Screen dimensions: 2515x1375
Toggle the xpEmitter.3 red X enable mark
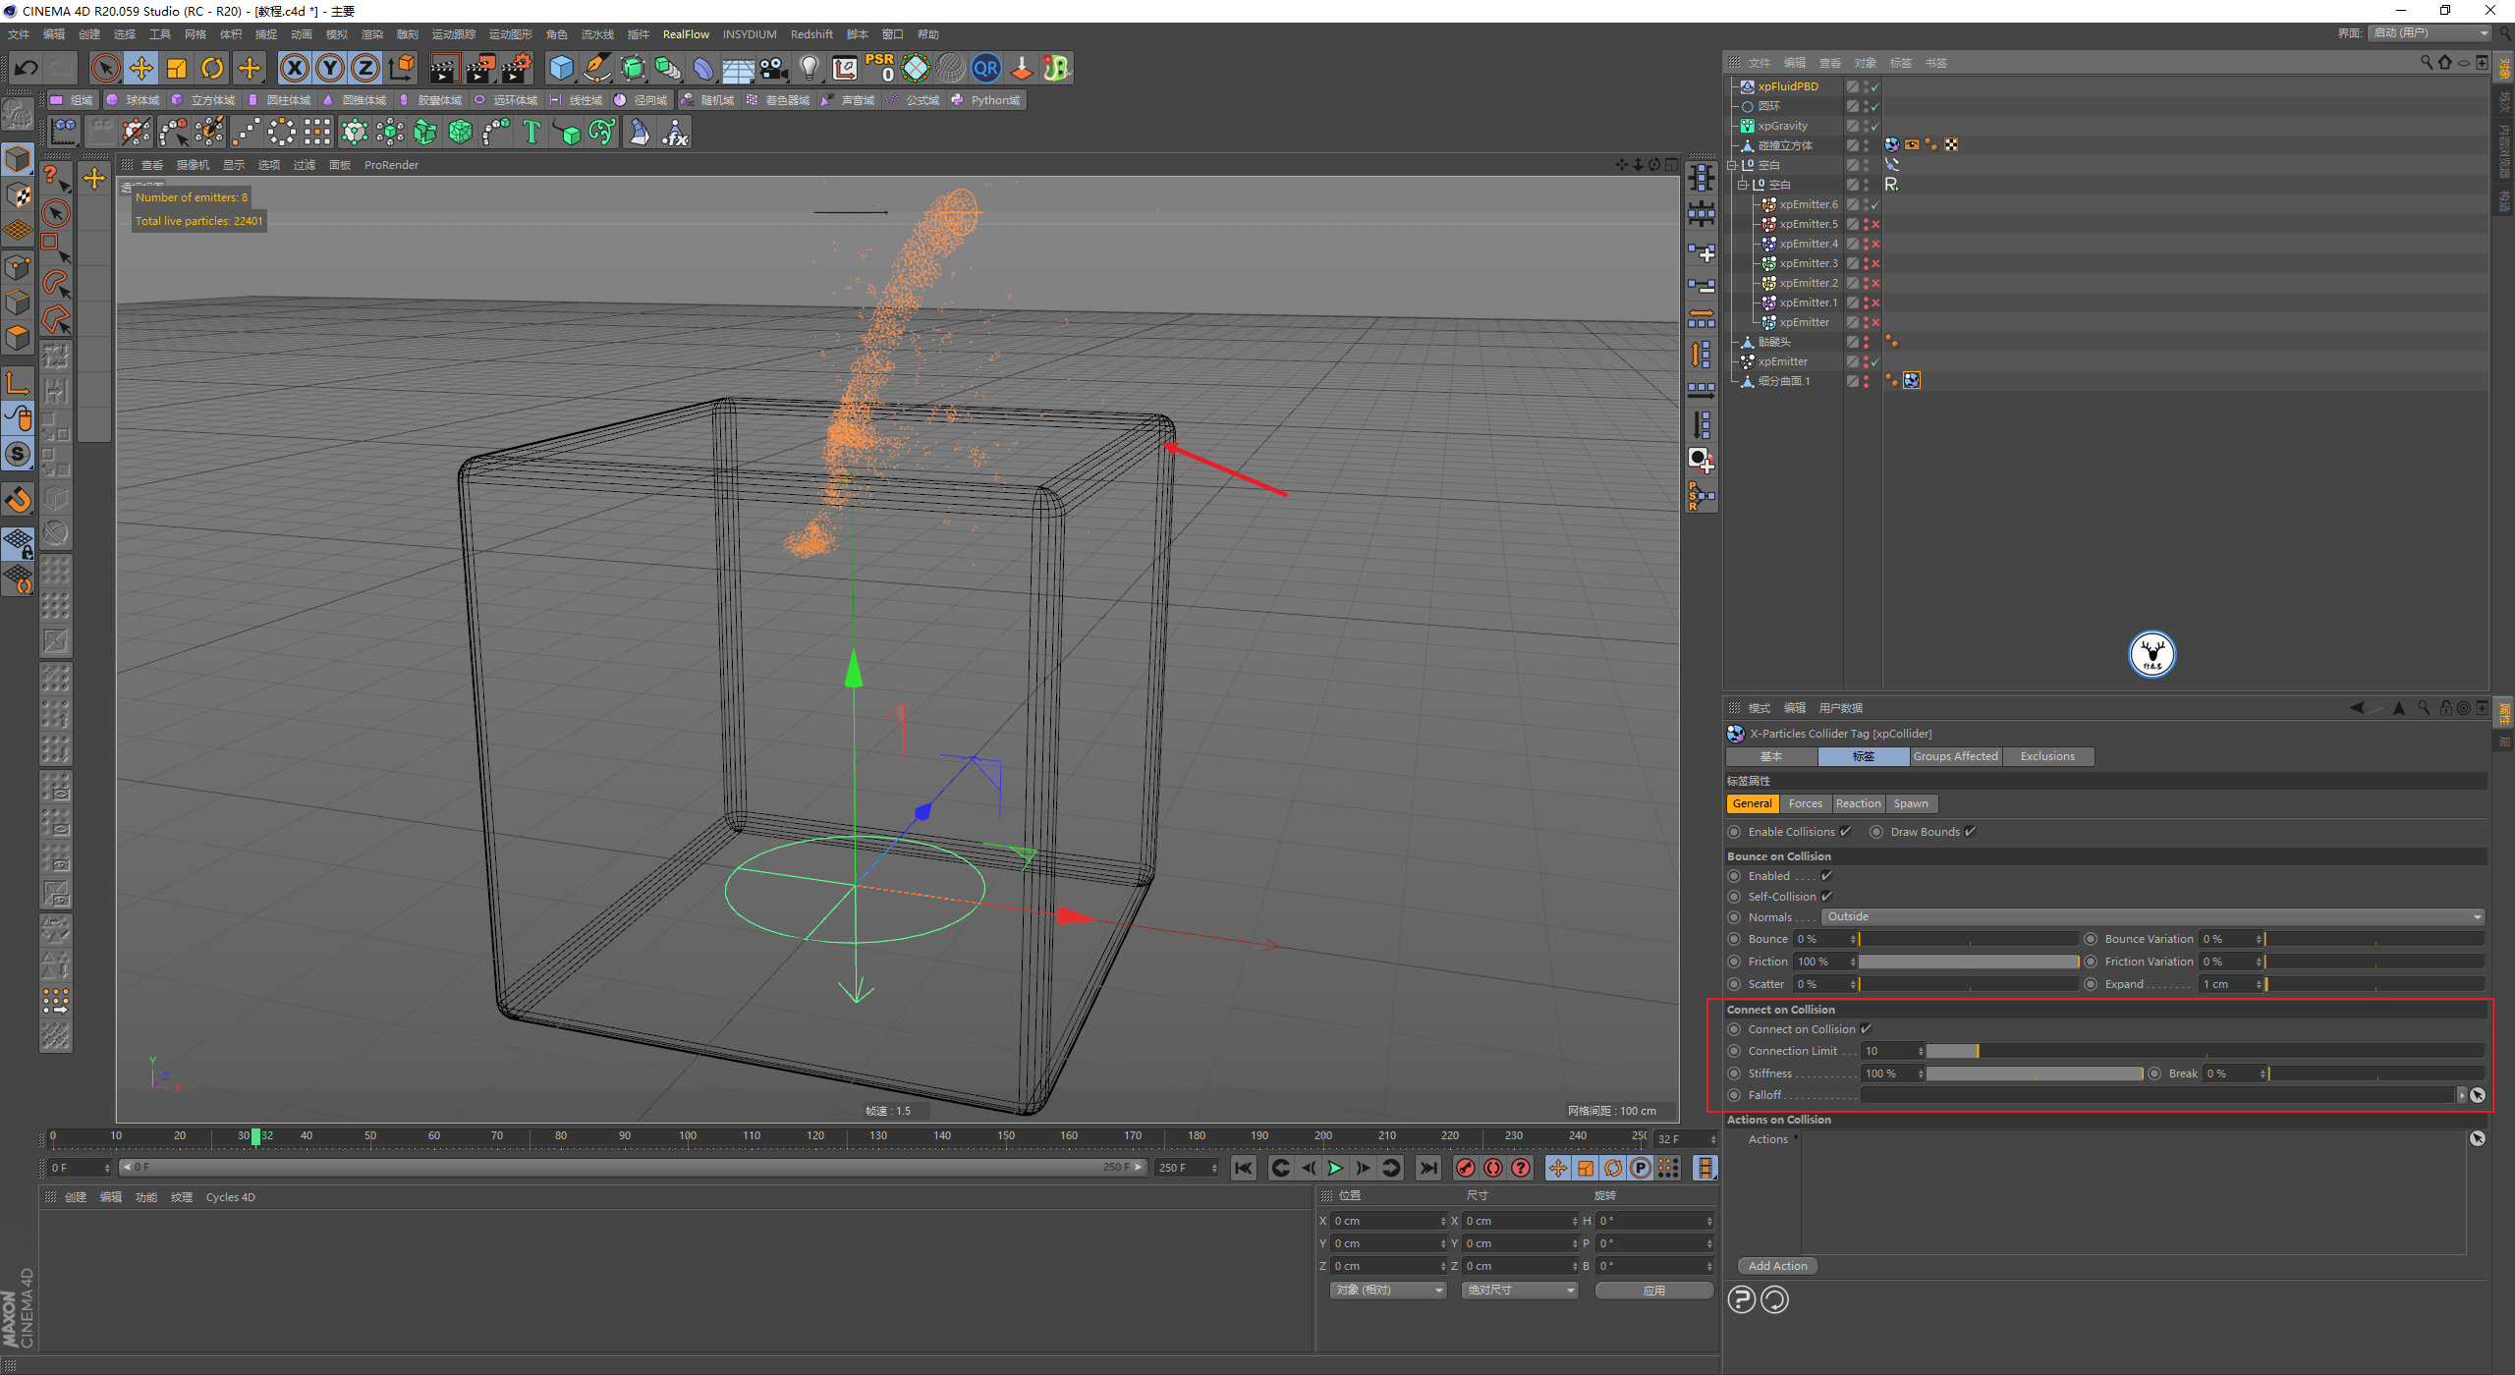(x=1875, y=263)
